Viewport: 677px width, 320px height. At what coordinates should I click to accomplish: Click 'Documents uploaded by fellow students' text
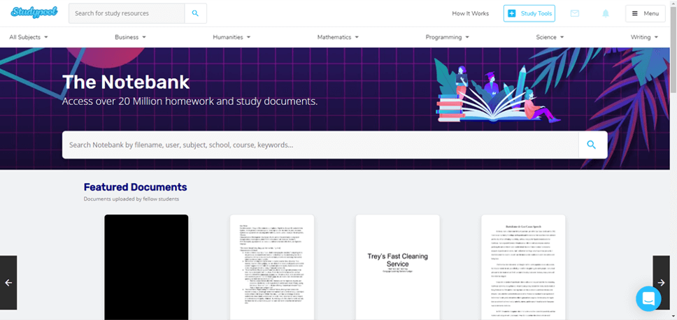[x=131, y=199]
